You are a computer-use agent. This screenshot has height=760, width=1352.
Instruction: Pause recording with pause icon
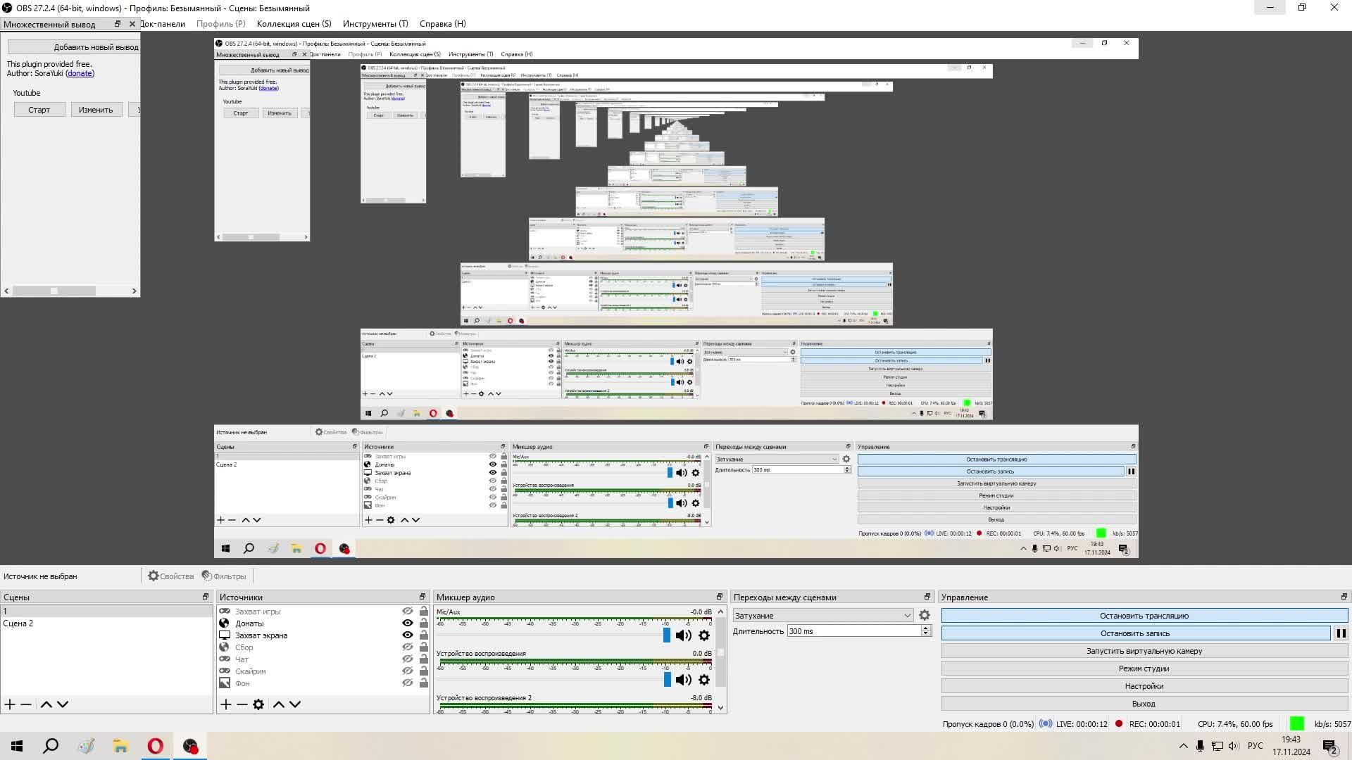[x=1341, y=633]
